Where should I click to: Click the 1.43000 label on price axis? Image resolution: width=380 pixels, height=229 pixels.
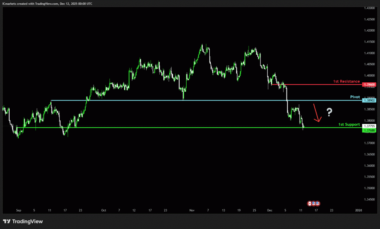click(x=370, y=8)
